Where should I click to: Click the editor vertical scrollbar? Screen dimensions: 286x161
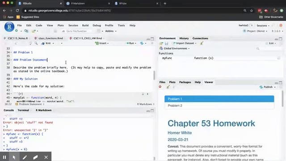point(154,75)
